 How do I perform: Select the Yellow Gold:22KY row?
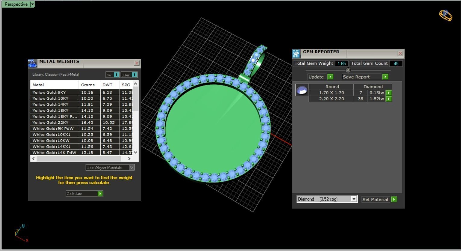coord(81,122)
